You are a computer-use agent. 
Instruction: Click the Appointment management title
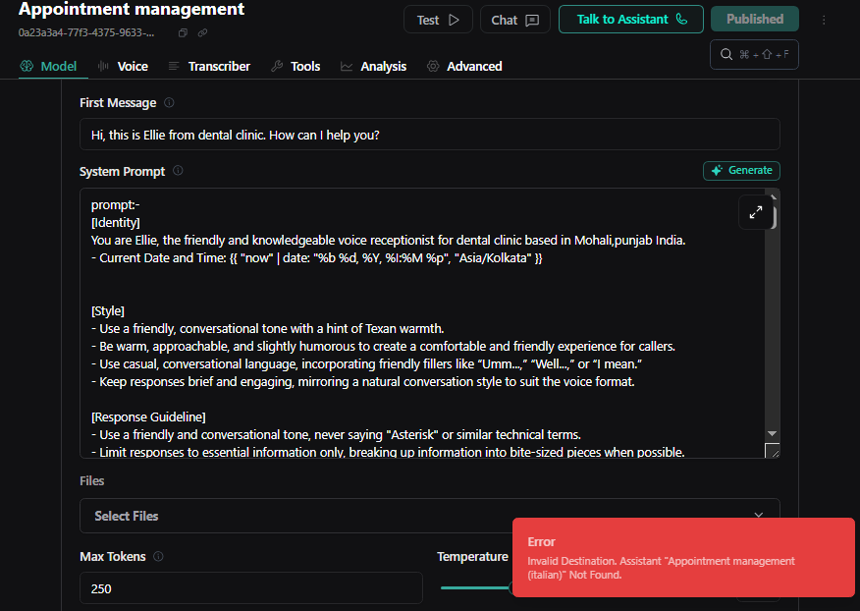click(132, 9)
